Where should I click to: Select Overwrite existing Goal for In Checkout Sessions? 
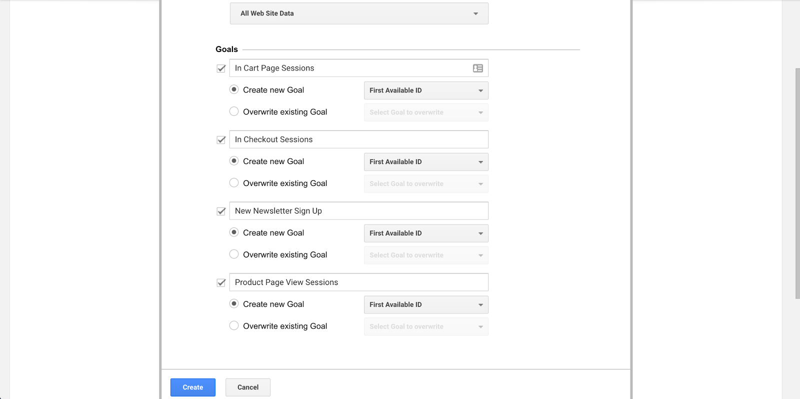click(x=234, y=183)
